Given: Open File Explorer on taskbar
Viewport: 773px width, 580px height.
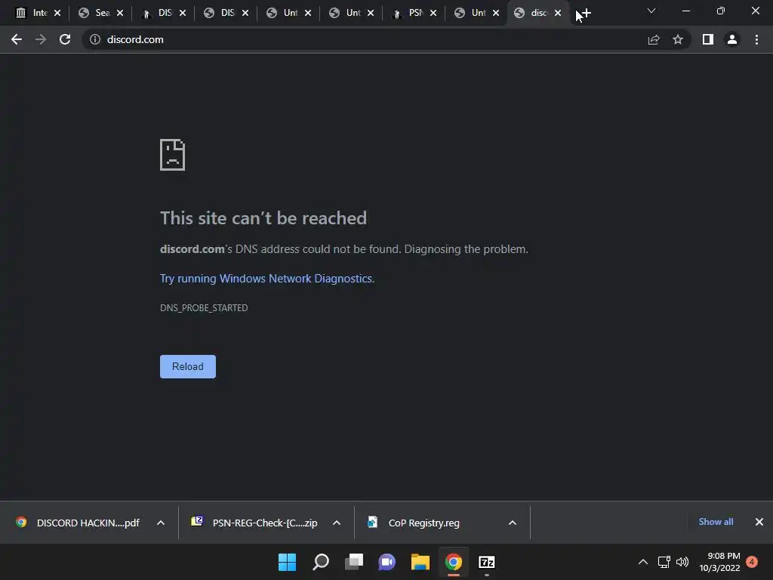Looking at the screenshot, I should point(420,562).
